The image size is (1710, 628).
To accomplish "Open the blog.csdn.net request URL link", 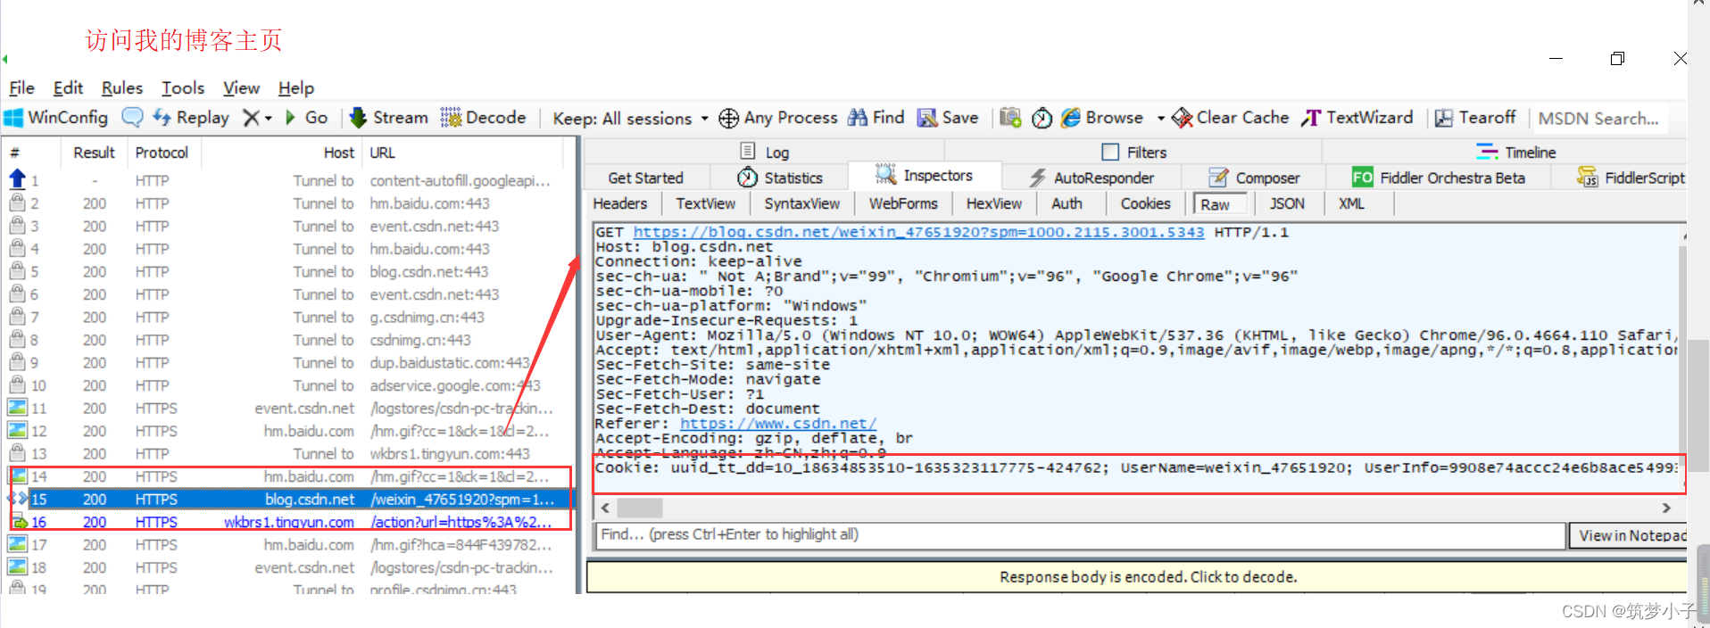I will point(918,232).
